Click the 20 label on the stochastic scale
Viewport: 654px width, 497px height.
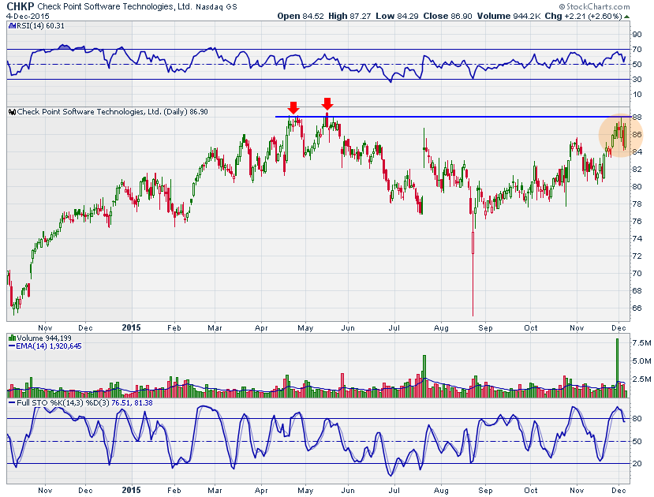pos(637,464)
